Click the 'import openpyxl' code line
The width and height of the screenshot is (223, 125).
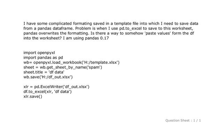[39, 53]
